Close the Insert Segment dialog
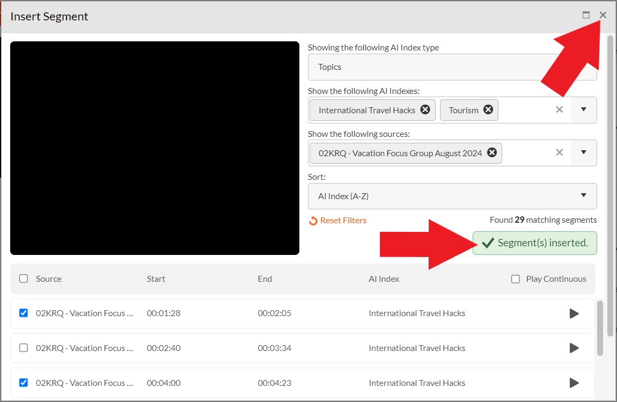Viewport: 617px width, 402px height. [x=603, y=15]
